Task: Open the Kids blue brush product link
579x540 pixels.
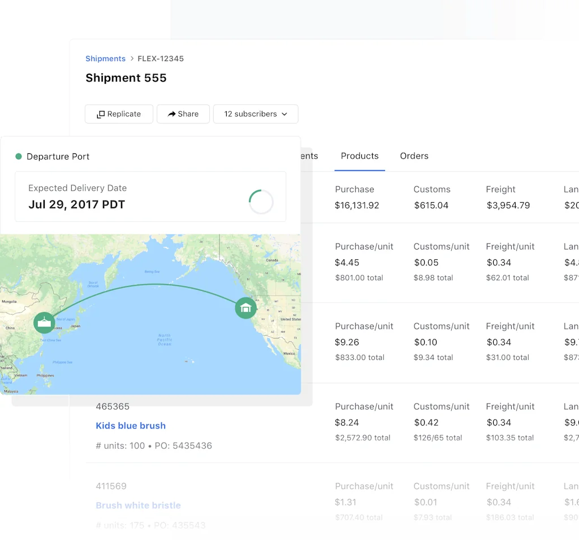Action: coord(131,425)
